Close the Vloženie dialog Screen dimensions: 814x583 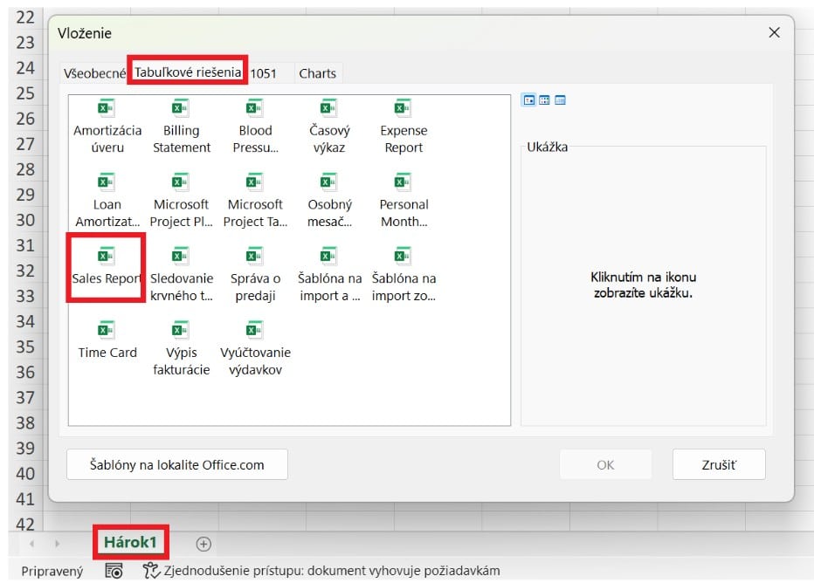pos(774,32)
